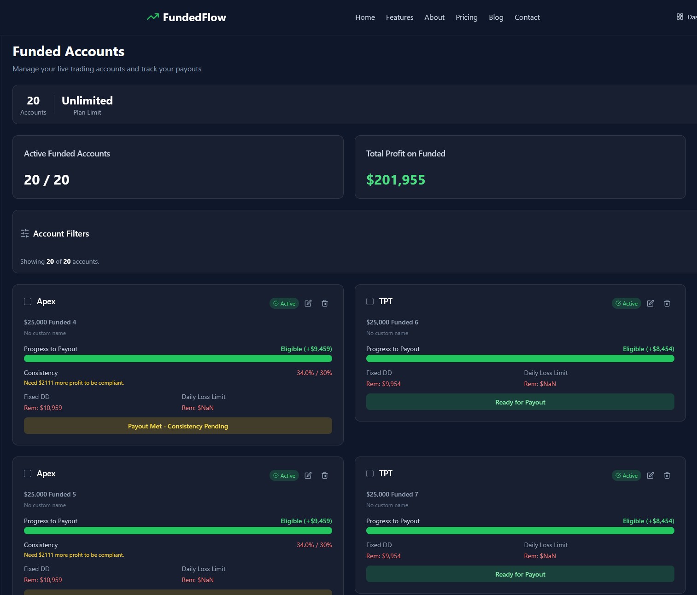This screenshot has height=595, width=697.
Task: Edit the Apex $25,000 Funded 5 account
Action: (x=308, y=475)
